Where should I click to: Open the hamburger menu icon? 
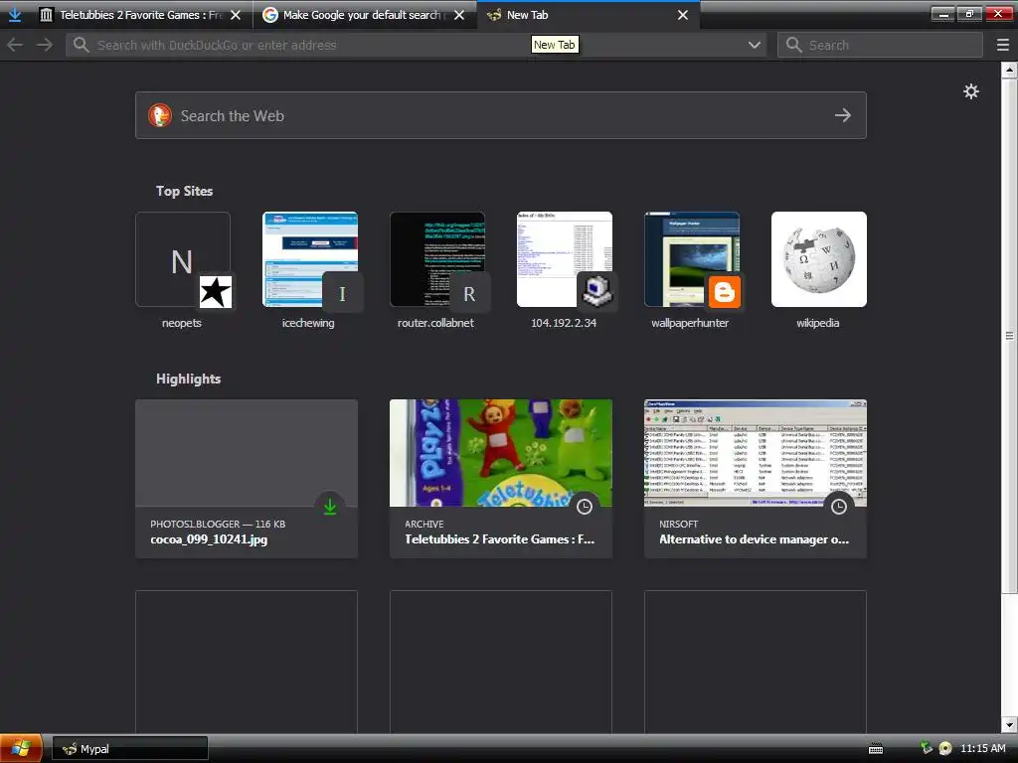(1003, 45)
